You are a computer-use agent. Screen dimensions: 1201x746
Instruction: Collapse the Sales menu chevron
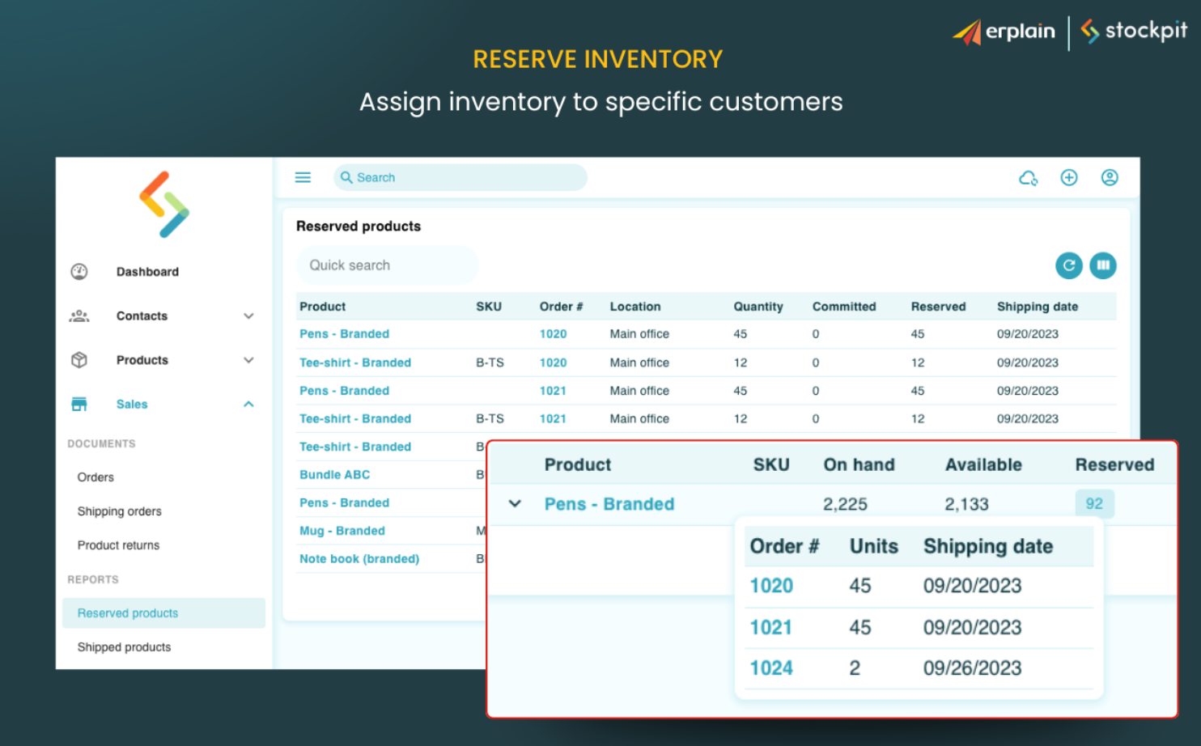click(248, 404)
